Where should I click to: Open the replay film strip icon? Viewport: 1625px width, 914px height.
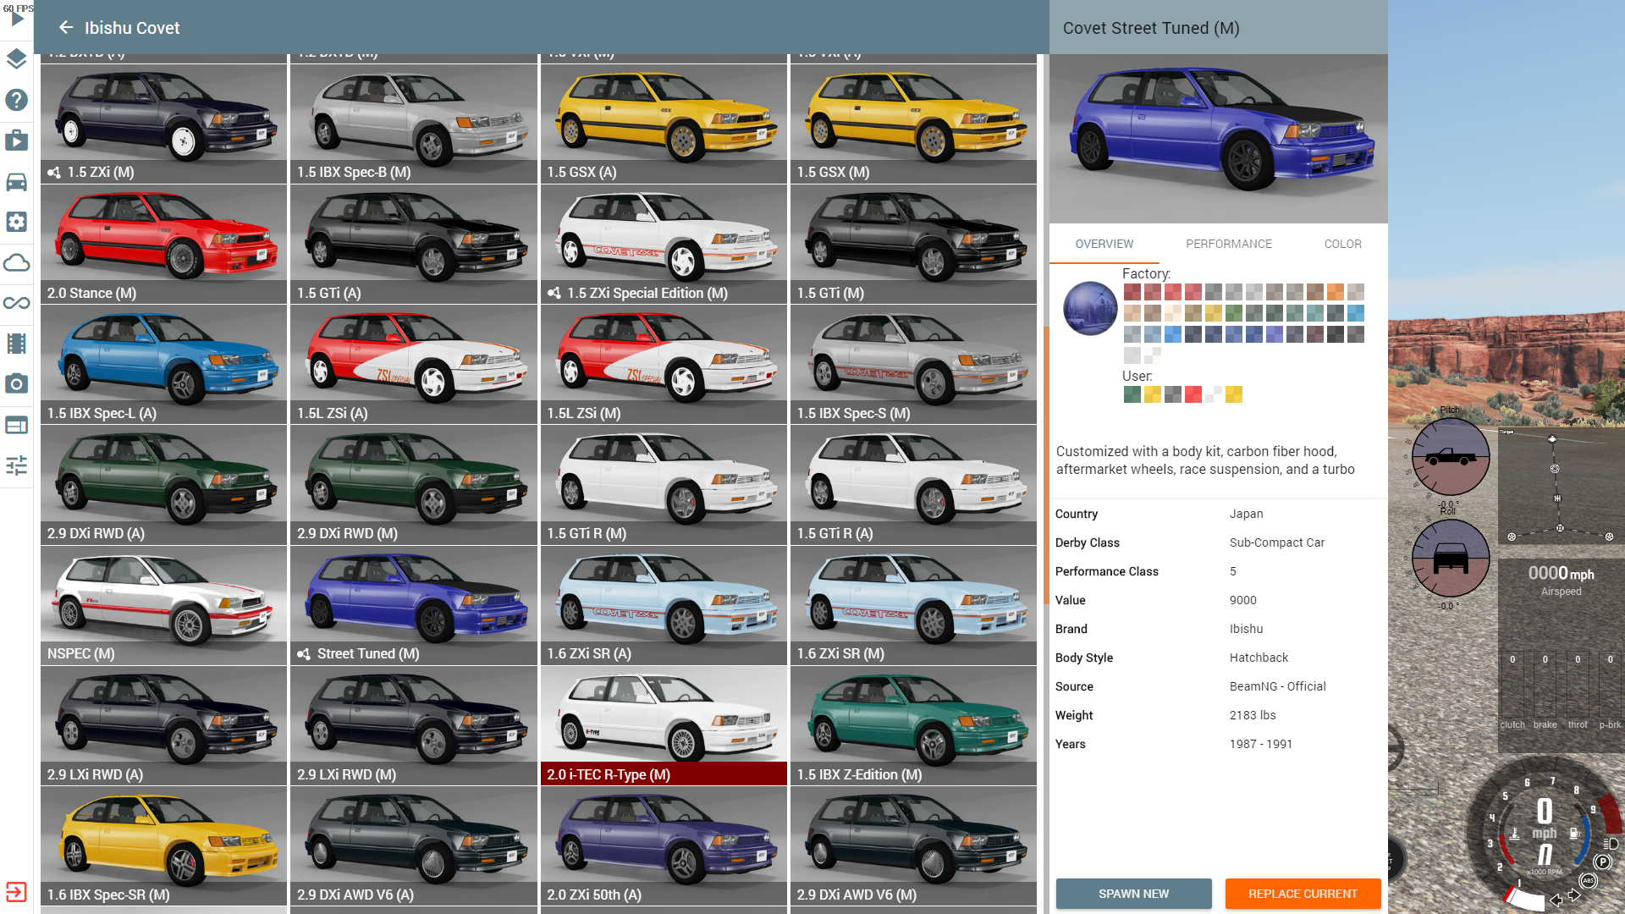pos(16,344)
